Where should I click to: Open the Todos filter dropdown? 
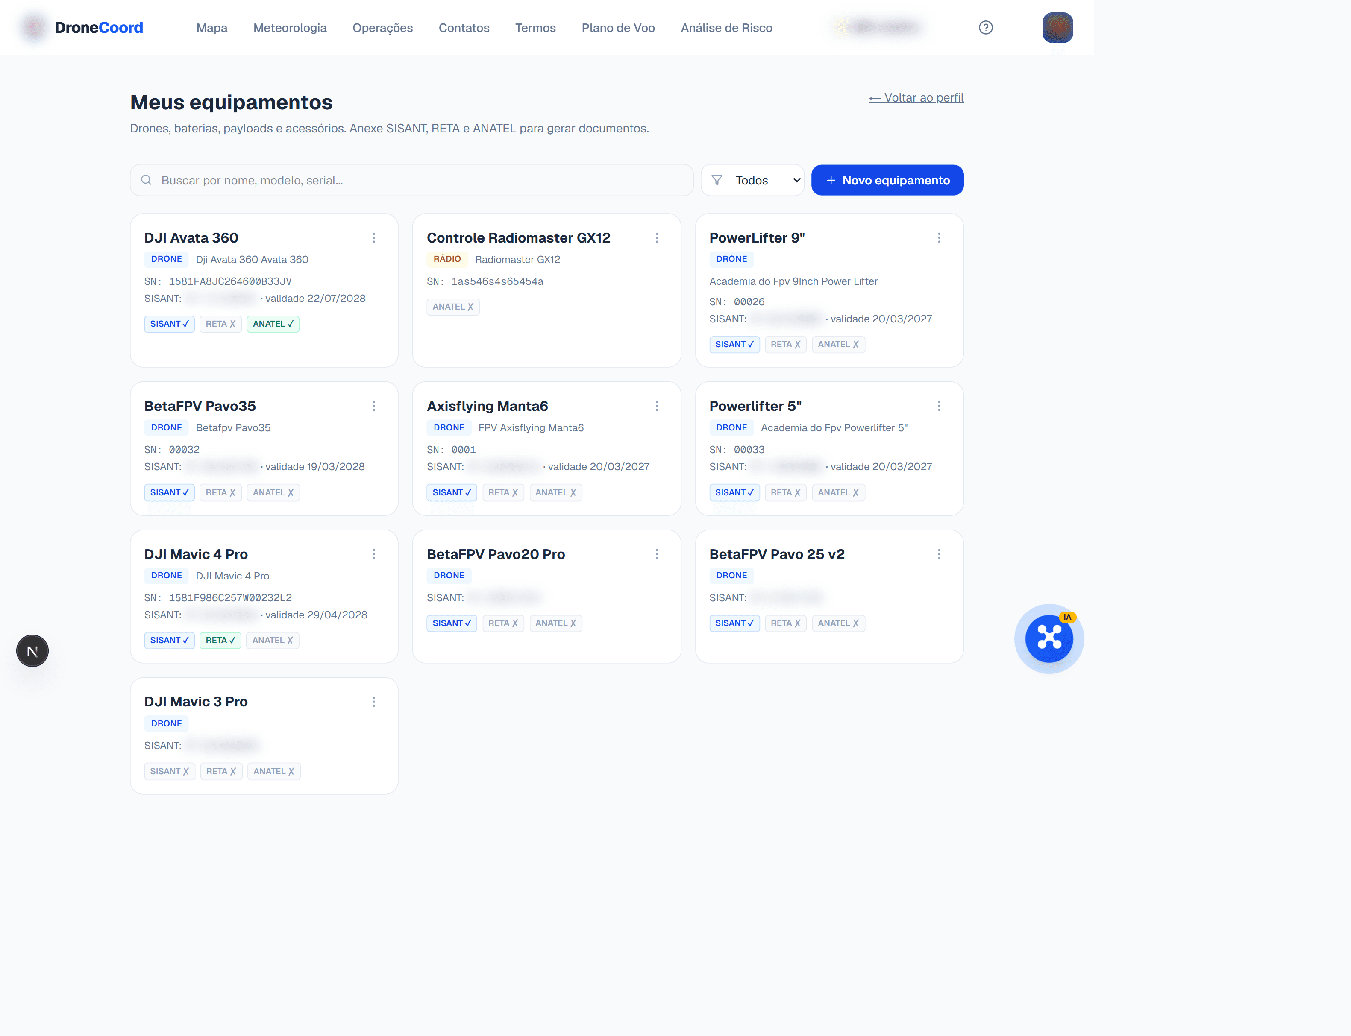(752, 180)
